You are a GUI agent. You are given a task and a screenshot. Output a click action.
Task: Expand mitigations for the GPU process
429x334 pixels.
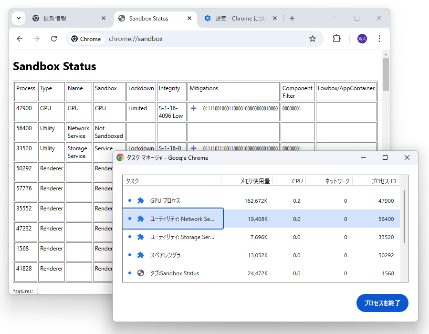(193, 108)
